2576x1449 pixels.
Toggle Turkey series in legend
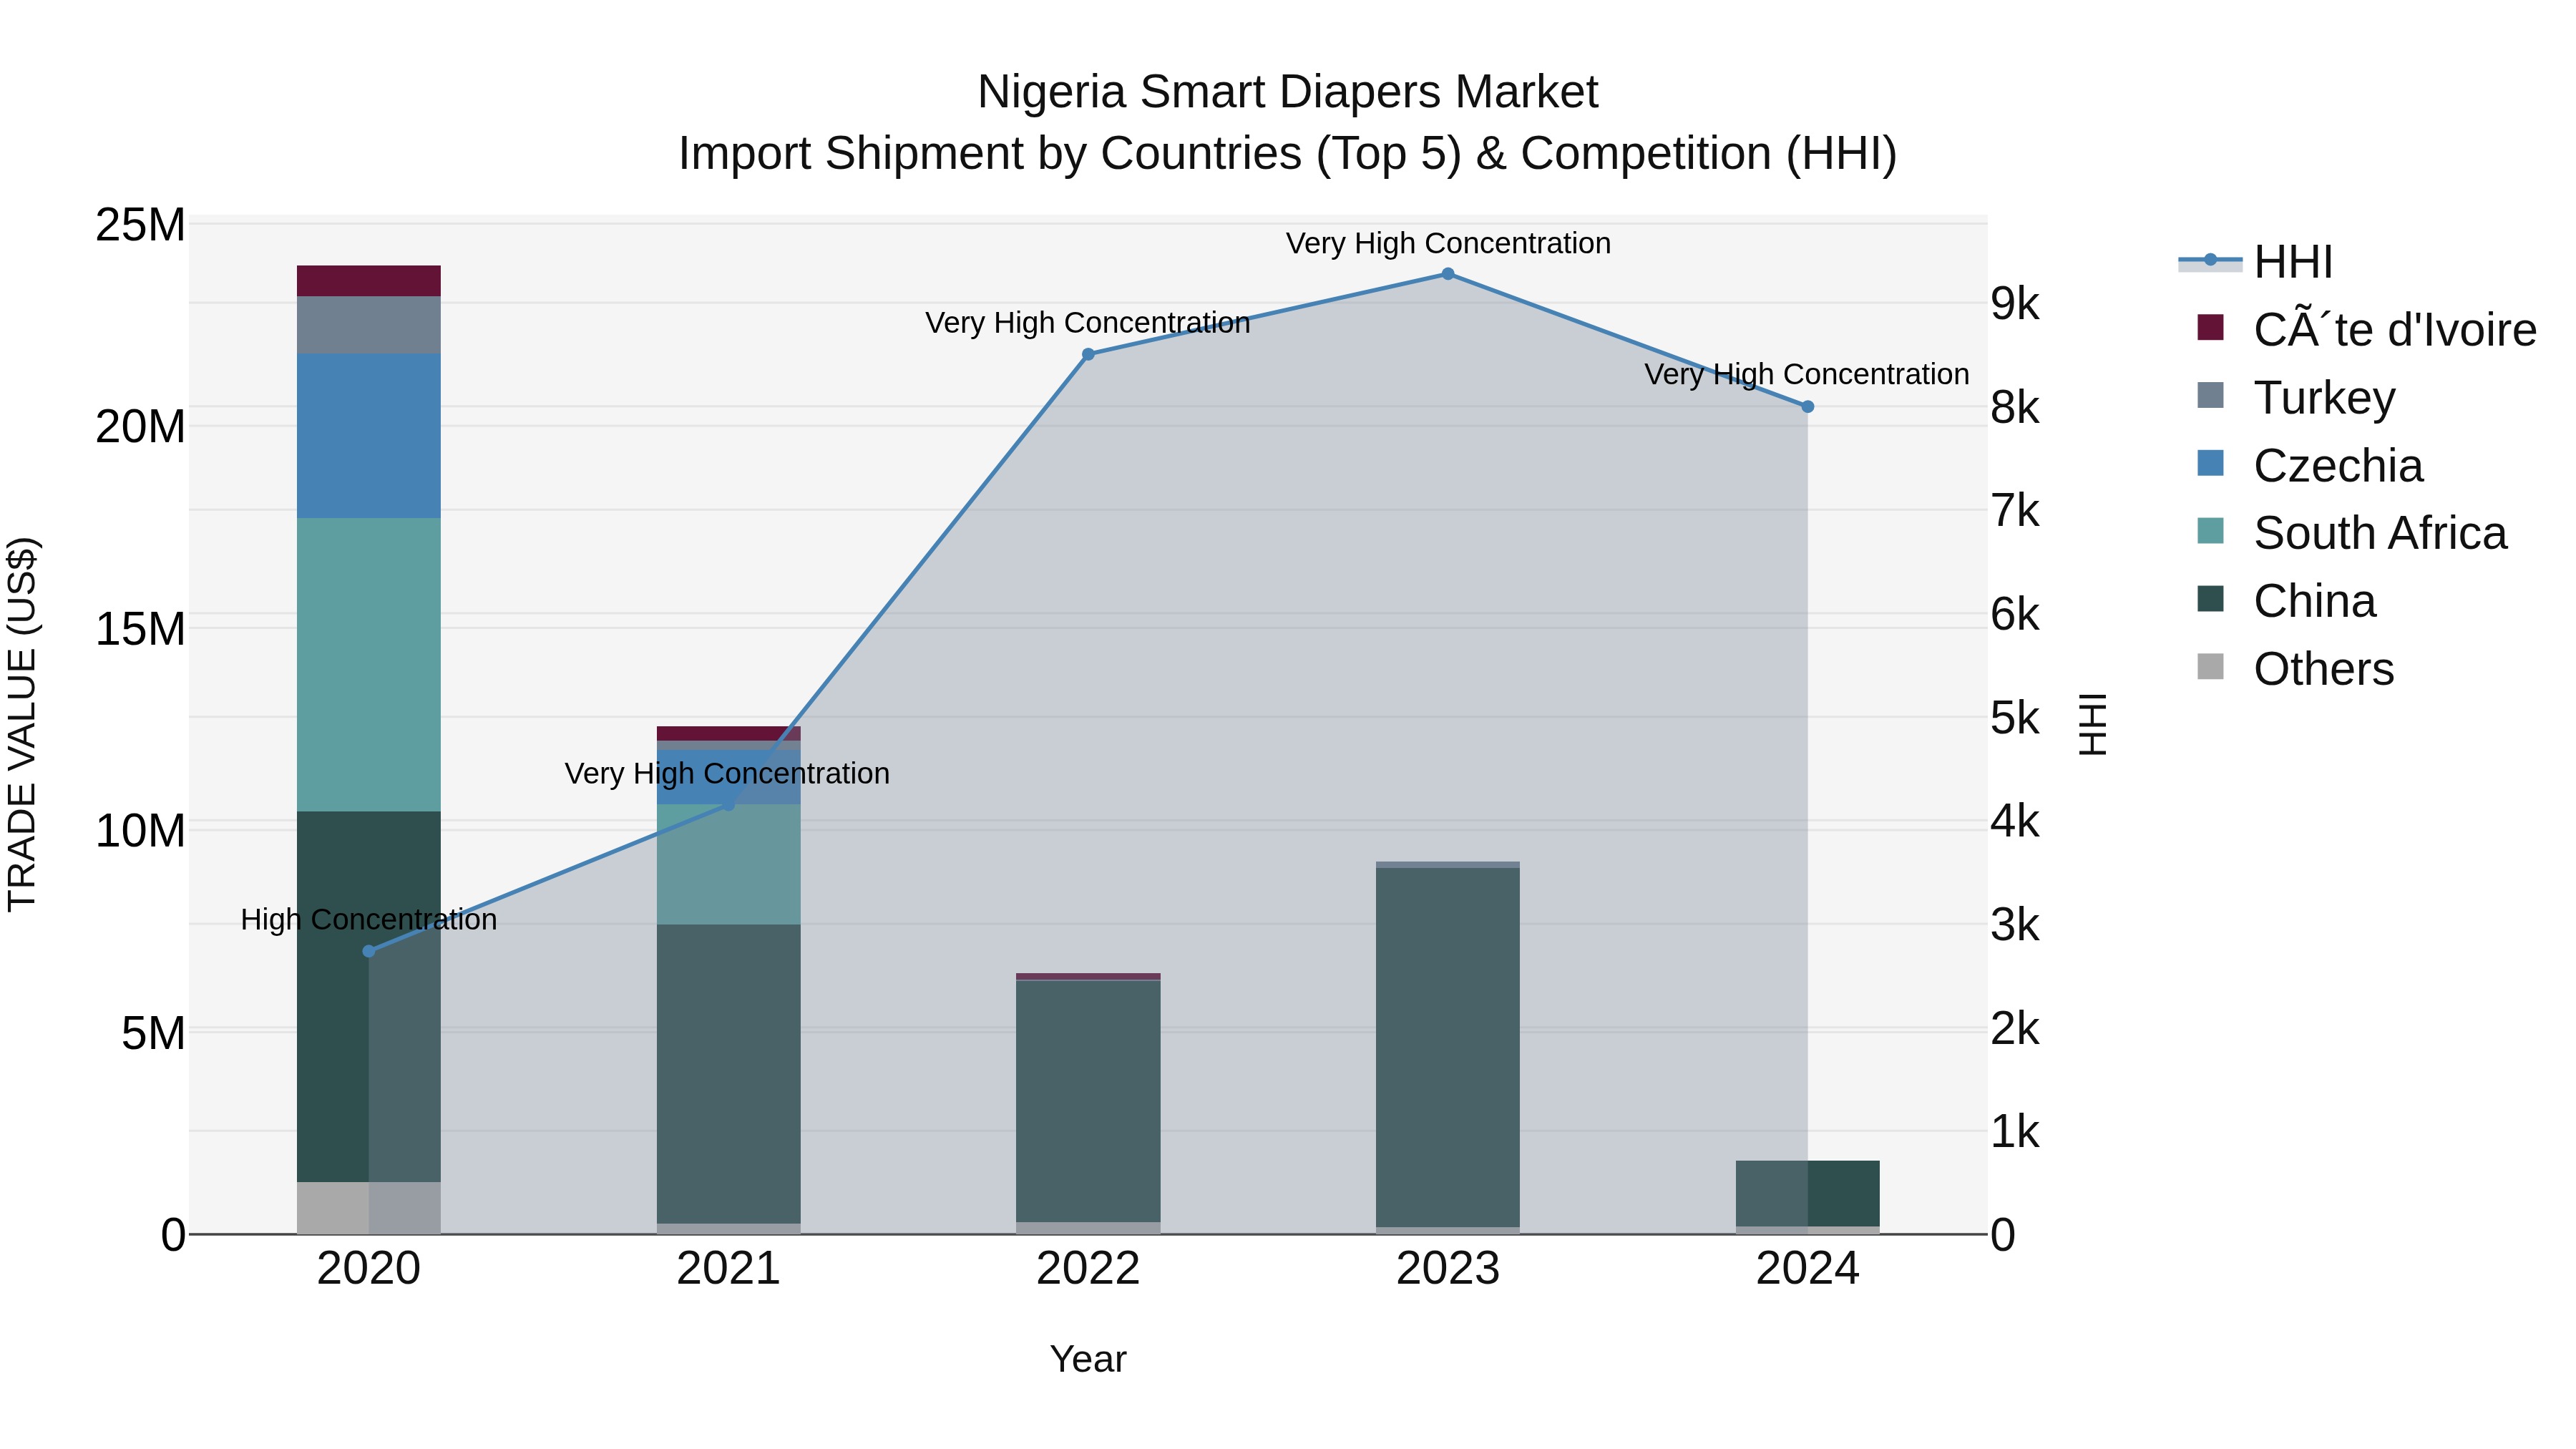pyautogui.click(x=2296, y=397)
